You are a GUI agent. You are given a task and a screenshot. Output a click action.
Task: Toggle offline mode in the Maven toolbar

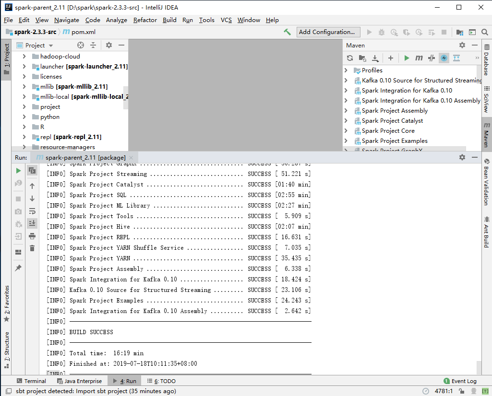point(444,58)
